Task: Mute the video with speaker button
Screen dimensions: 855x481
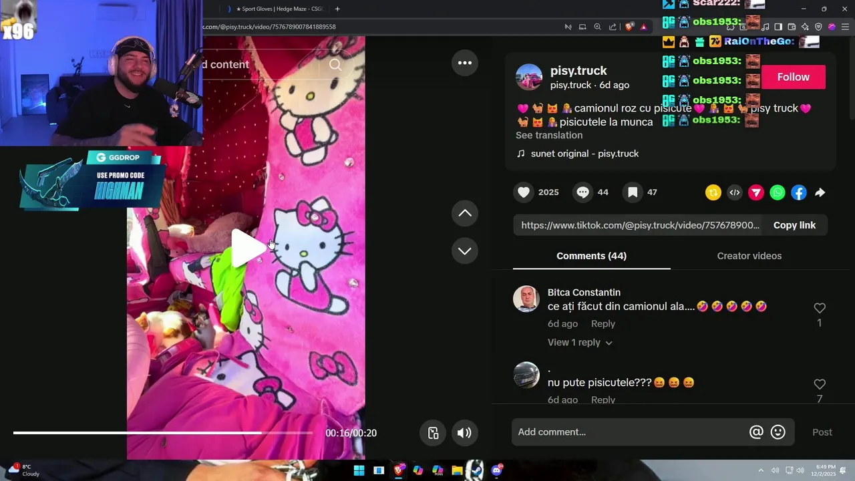Action: 464,433
